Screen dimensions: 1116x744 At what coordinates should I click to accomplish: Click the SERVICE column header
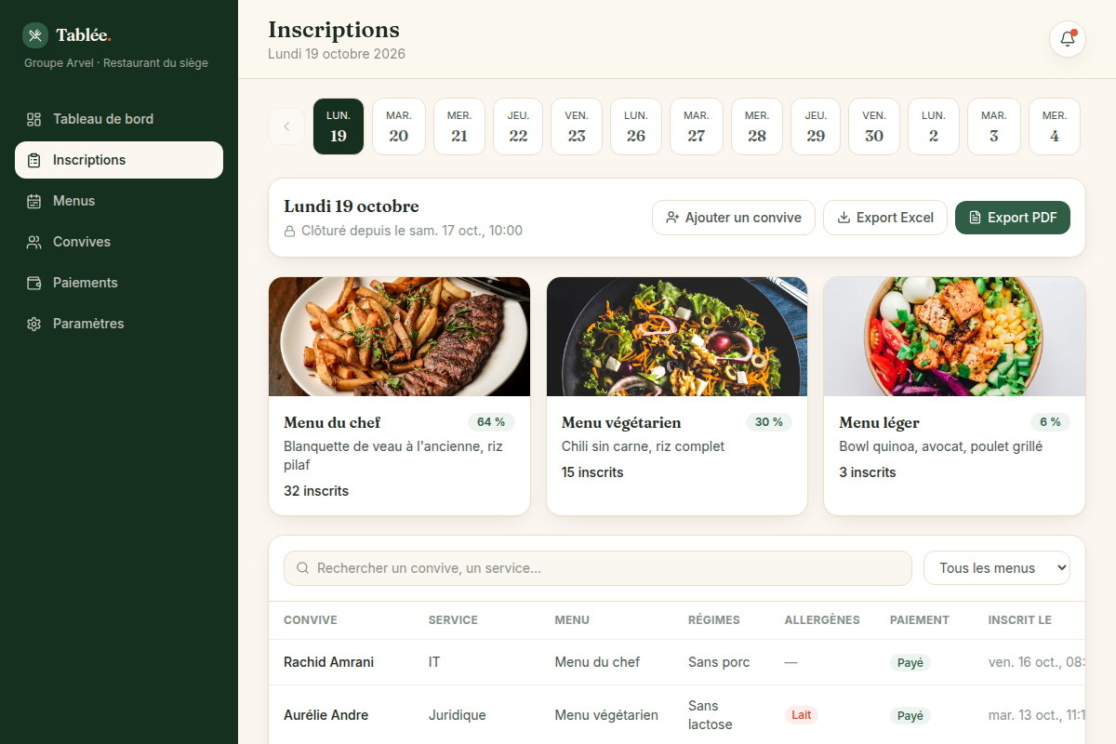click(x=453, y=620)
